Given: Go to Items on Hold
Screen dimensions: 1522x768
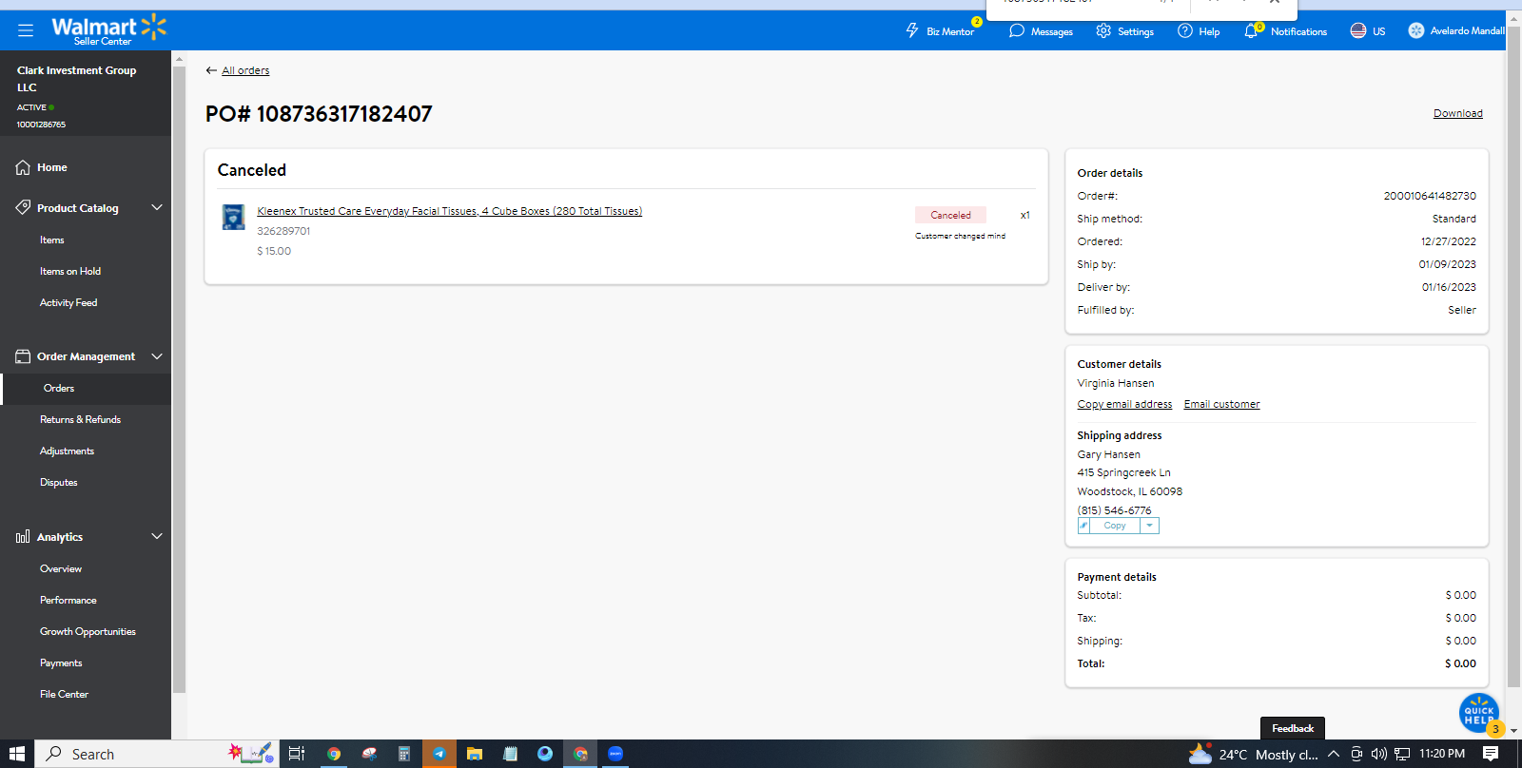Looking at the screenshot, I should tap(70, 272).
